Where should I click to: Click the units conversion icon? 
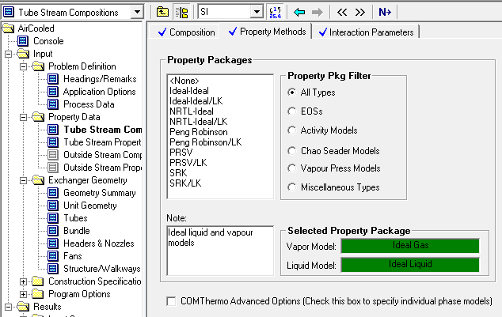click(276, 11)
